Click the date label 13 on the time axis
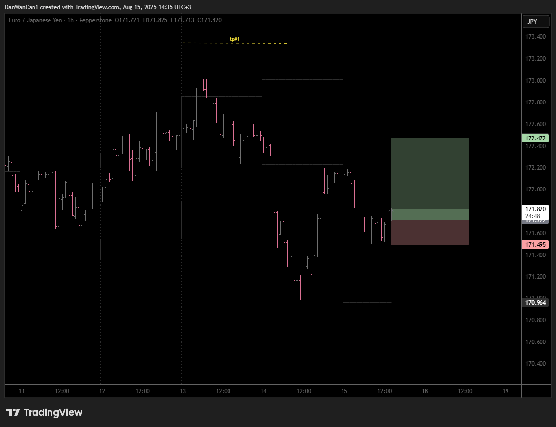 (183, 391)
